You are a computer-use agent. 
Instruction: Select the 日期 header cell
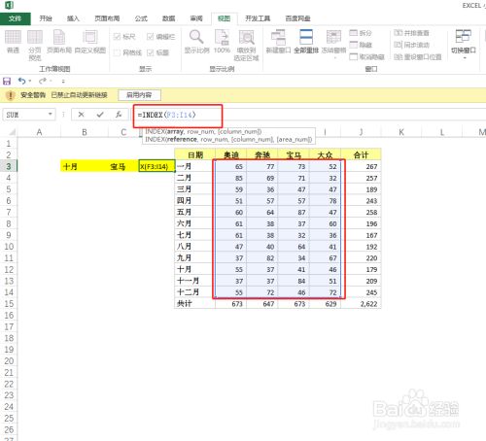[194, 155]
